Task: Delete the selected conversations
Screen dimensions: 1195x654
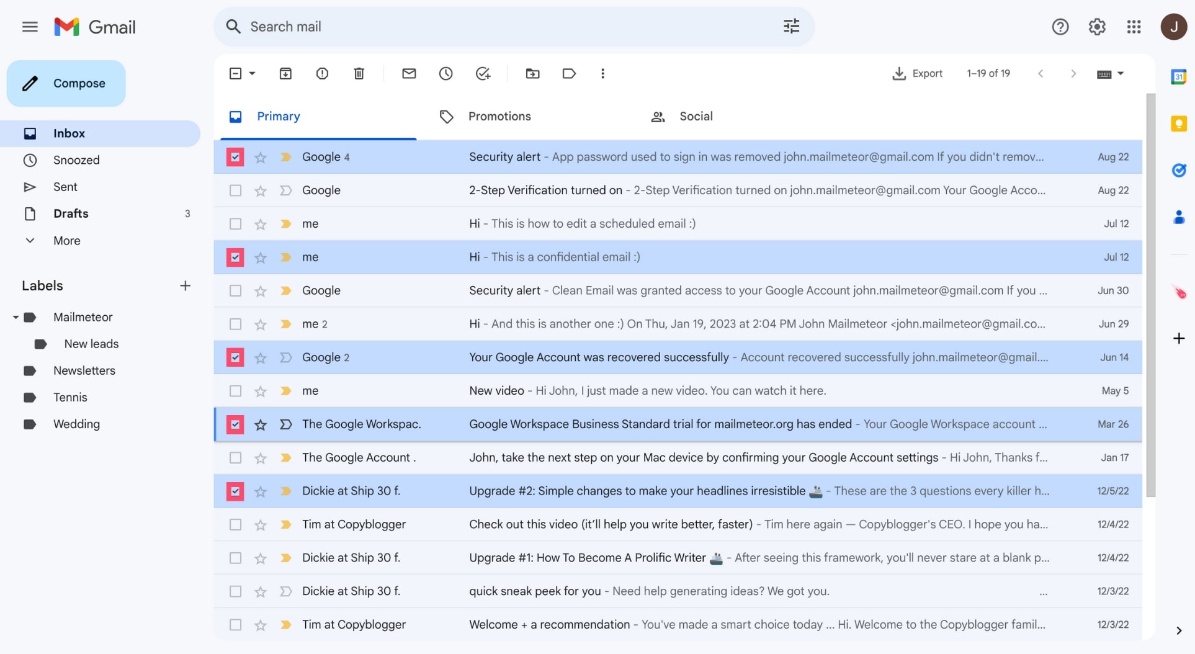Action: (x=359, y=73)
